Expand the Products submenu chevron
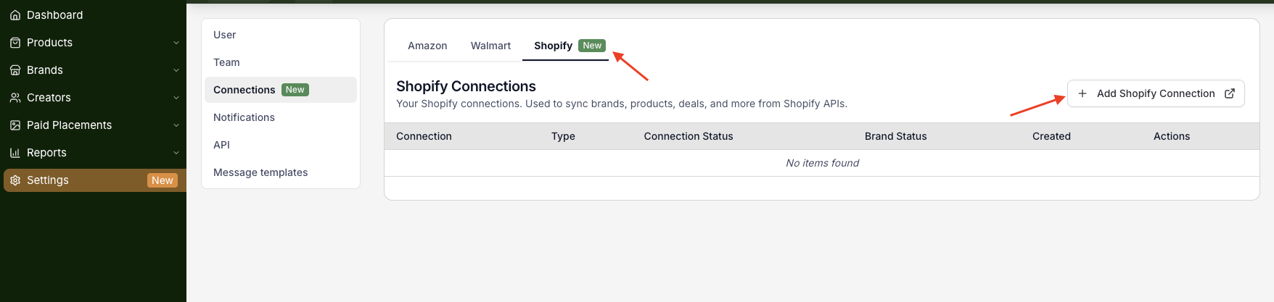1274x302 pixels. coord(176,43)
